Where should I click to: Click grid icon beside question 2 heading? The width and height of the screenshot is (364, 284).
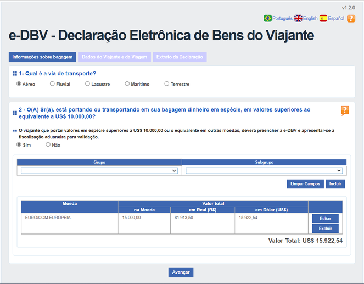coord(14,113)
